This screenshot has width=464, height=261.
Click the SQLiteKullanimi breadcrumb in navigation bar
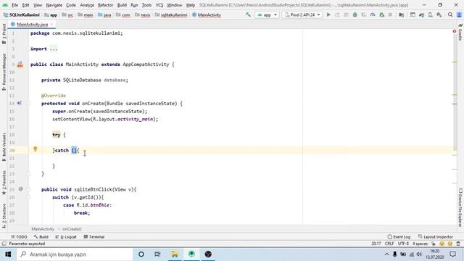point(21,14)
